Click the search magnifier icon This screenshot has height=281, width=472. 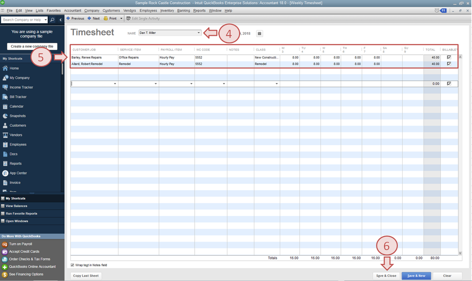pyautogui.click(x=52, y=20)
